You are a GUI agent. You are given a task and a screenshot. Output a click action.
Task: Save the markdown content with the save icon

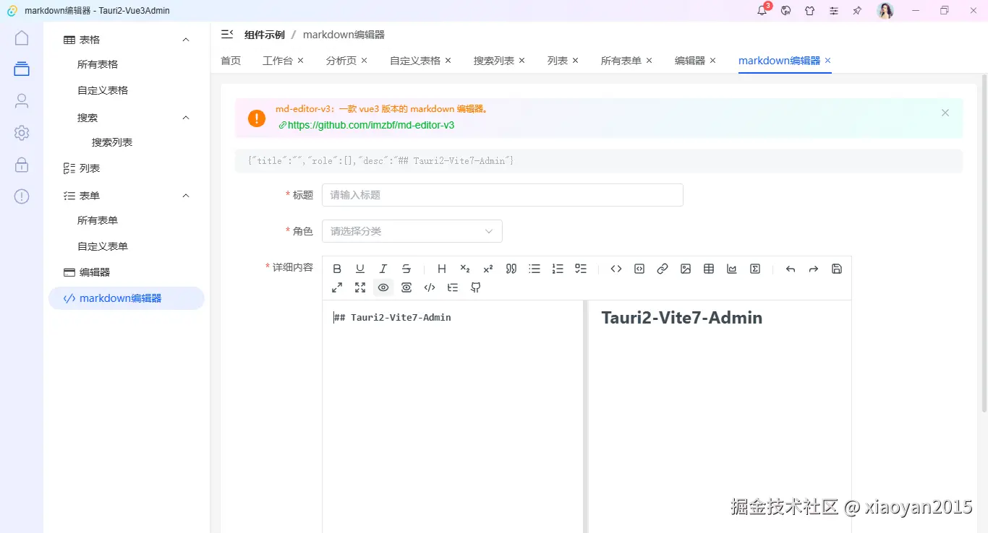(x=836, y=268)
